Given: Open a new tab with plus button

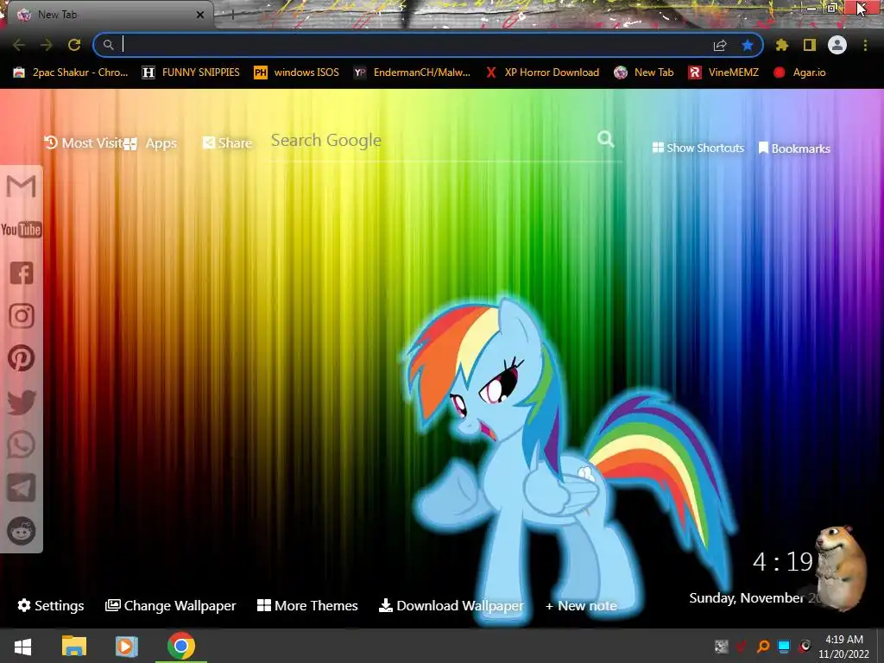Looking at the screenshot, I should [231, 16].
